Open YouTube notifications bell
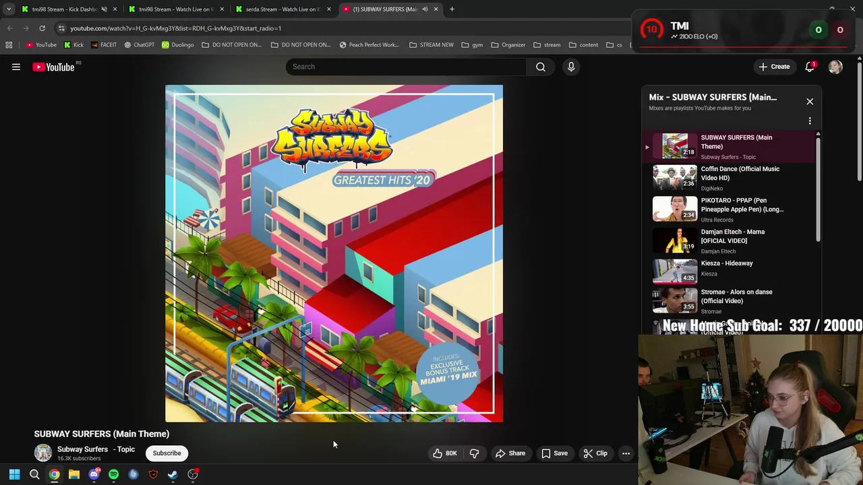 (810, 67)
